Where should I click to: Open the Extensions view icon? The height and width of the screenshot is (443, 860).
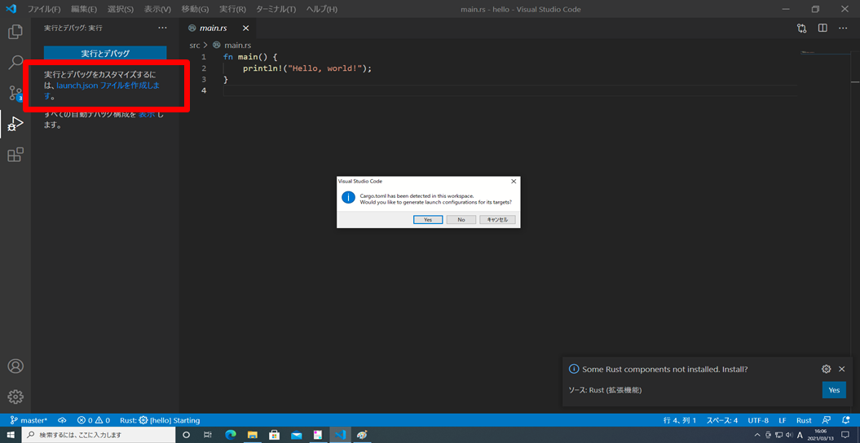pos(15,155)
